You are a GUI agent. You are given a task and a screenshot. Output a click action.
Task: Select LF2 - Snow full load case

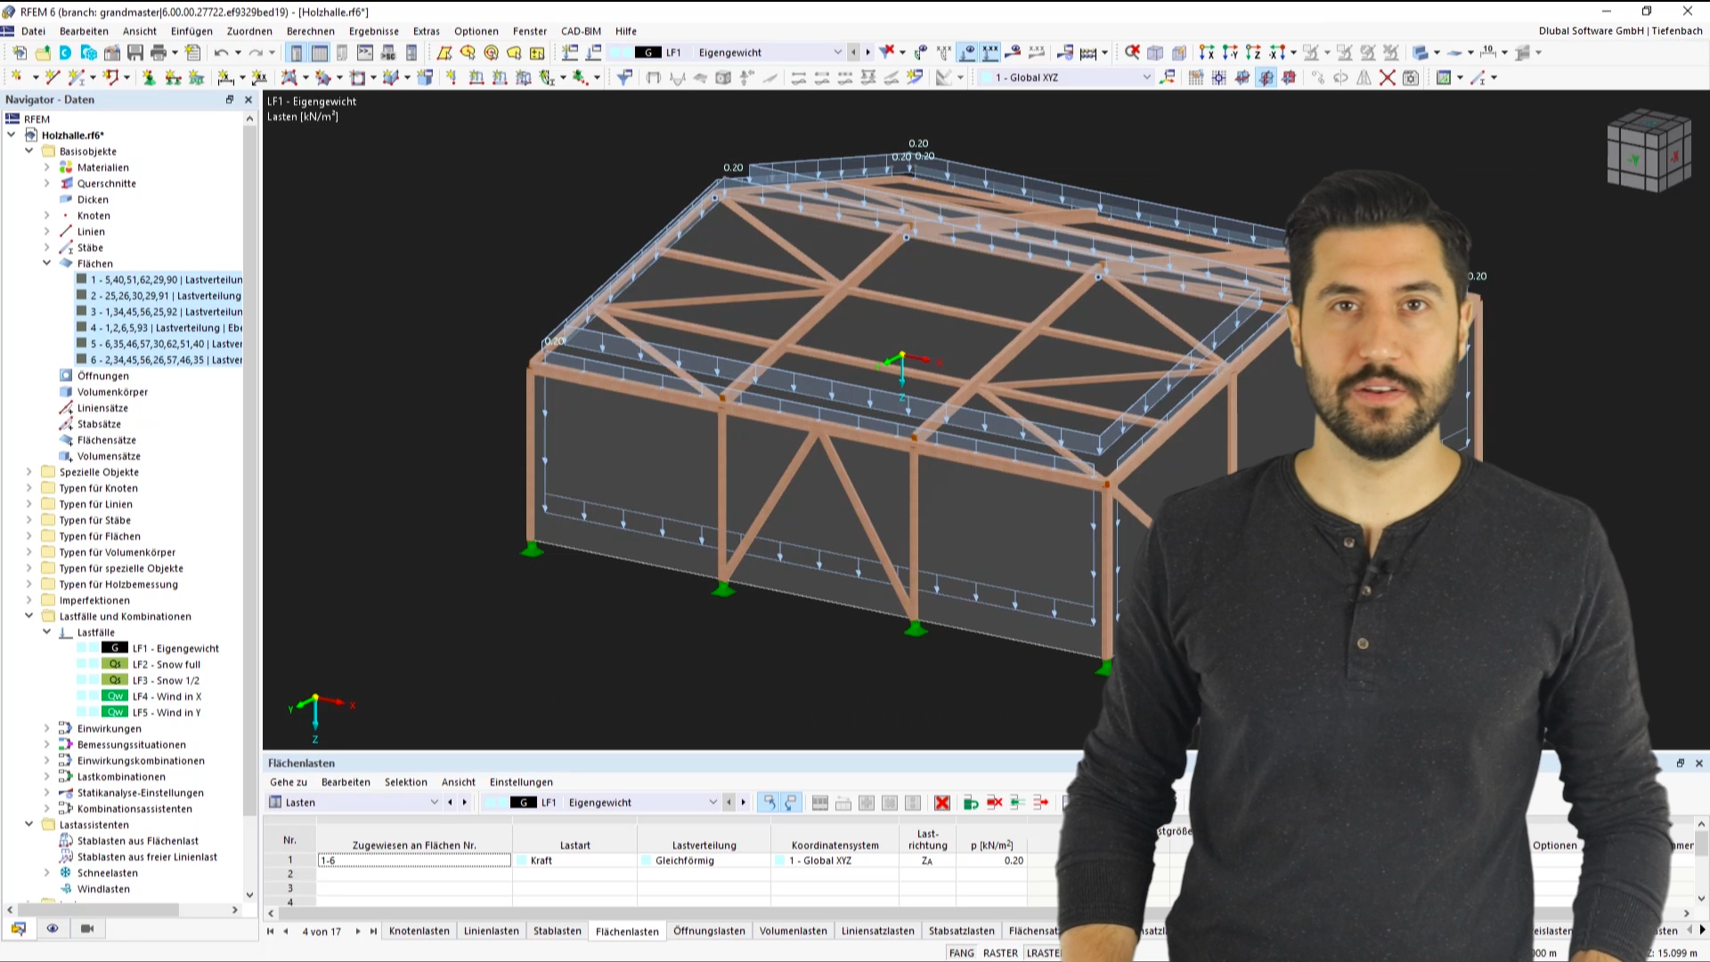click(x=166, y=664)
